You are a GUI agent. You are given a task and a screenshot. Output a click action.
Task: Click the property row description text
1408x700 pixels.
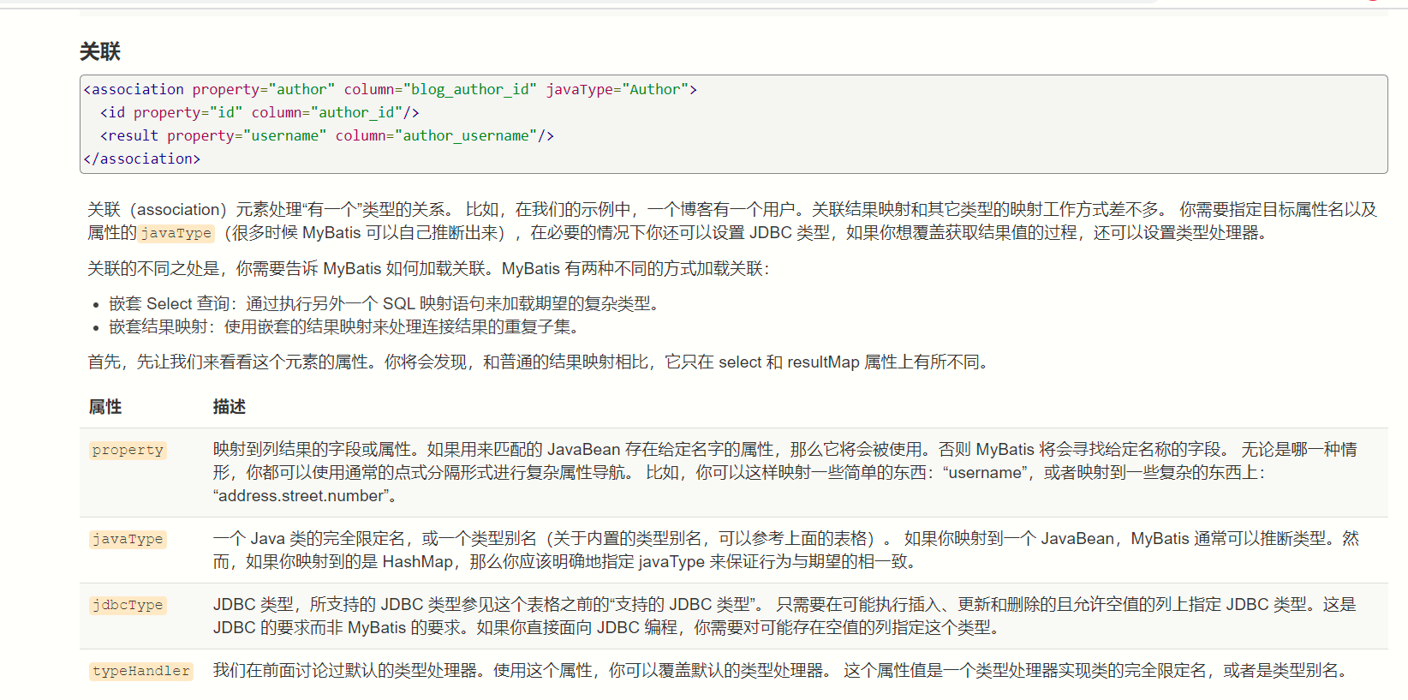point(785,472)
